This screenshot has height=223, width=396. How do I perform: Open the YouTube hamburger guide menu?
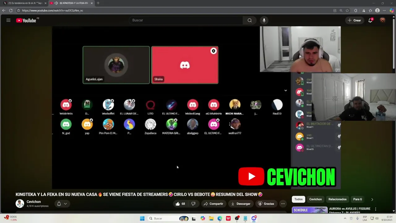8,20
